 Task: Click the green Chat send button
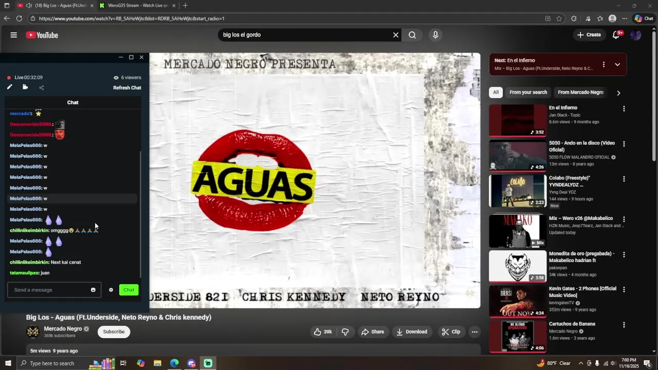[129, 290]
